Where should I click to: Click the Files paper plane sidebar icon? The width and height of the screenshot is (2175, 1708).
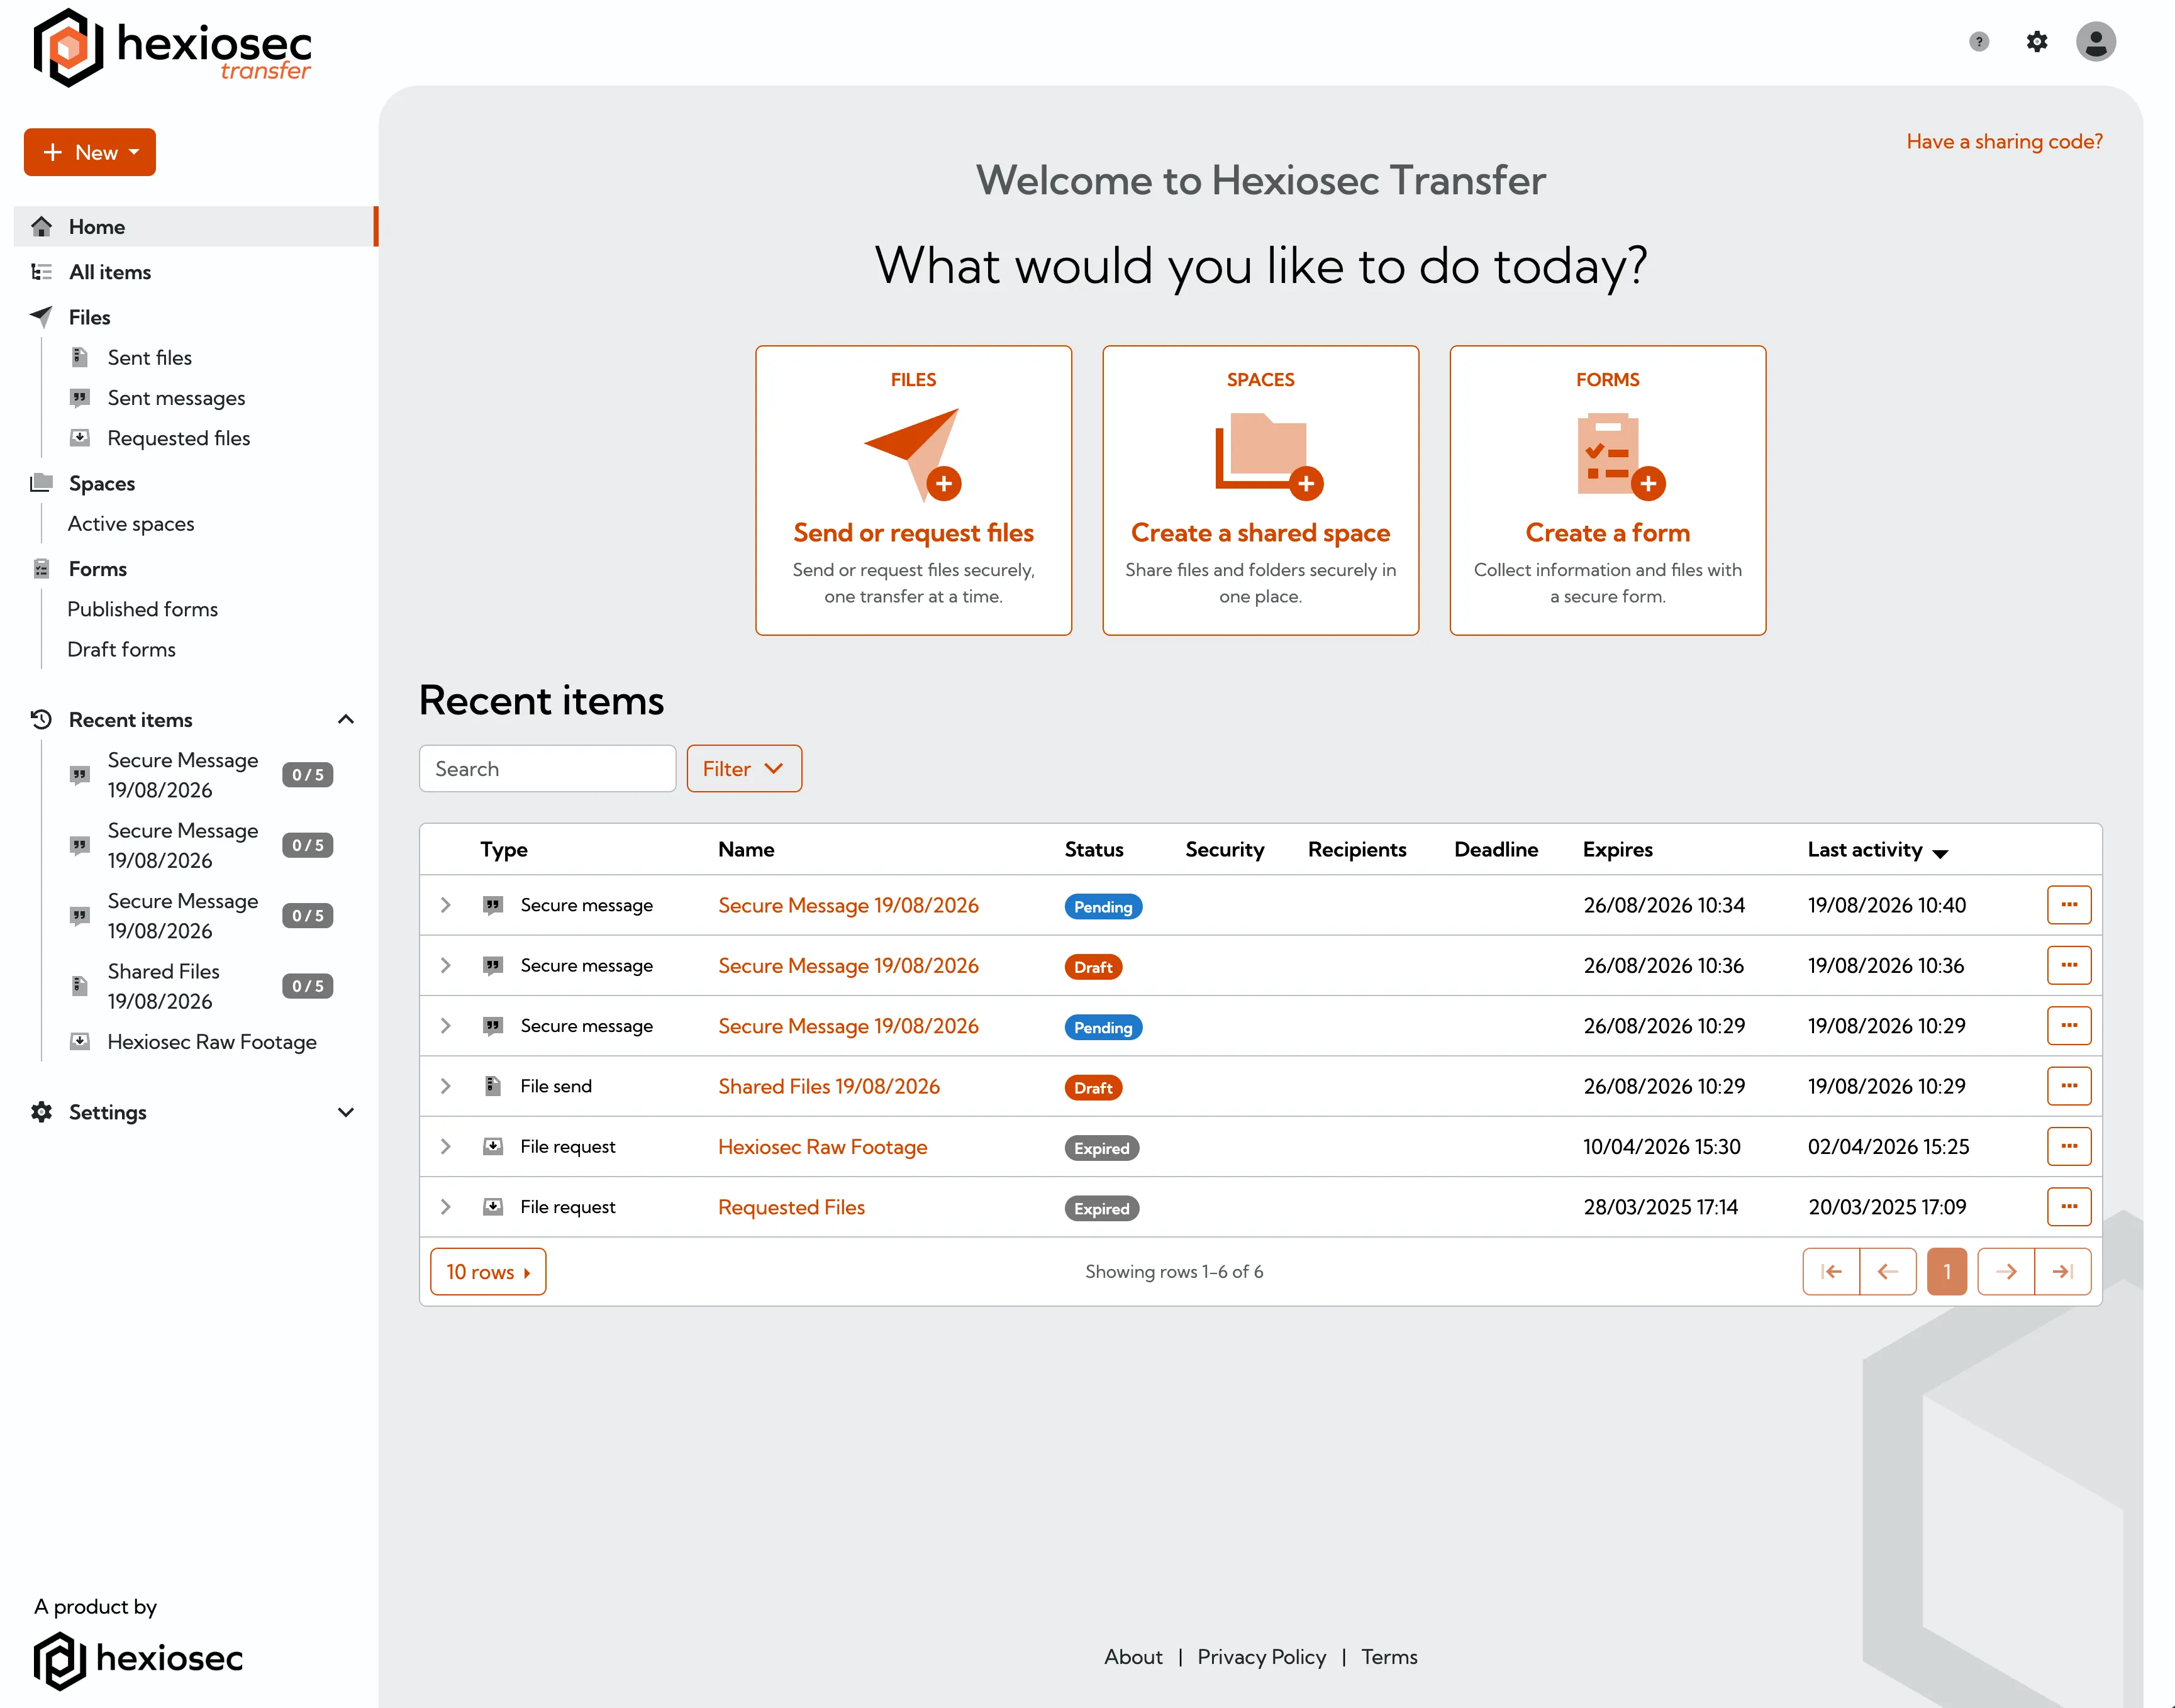[41, 317]
